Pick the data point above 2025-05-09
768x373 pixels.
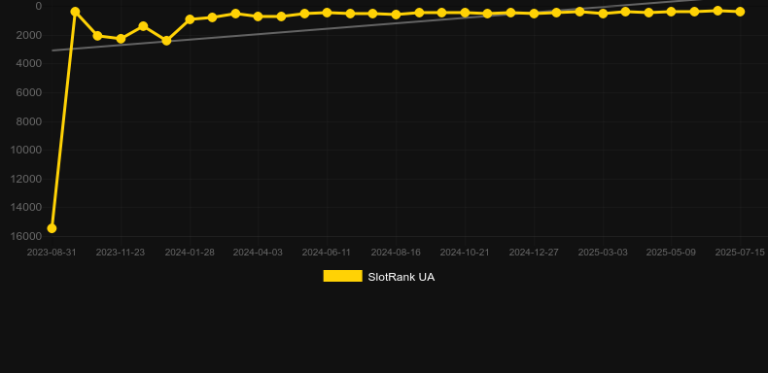coord(671,12)
